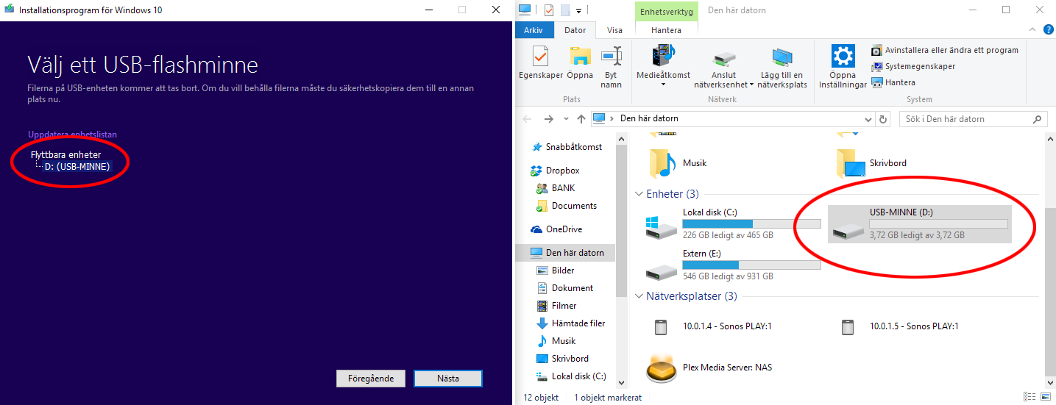
Task: Select OneDrive in the navigation pane
Action: [556, 229]
